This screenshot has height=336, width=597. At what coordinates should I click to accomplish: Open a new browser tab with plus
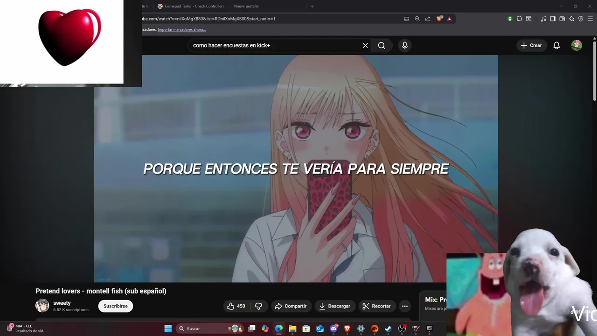312,6
